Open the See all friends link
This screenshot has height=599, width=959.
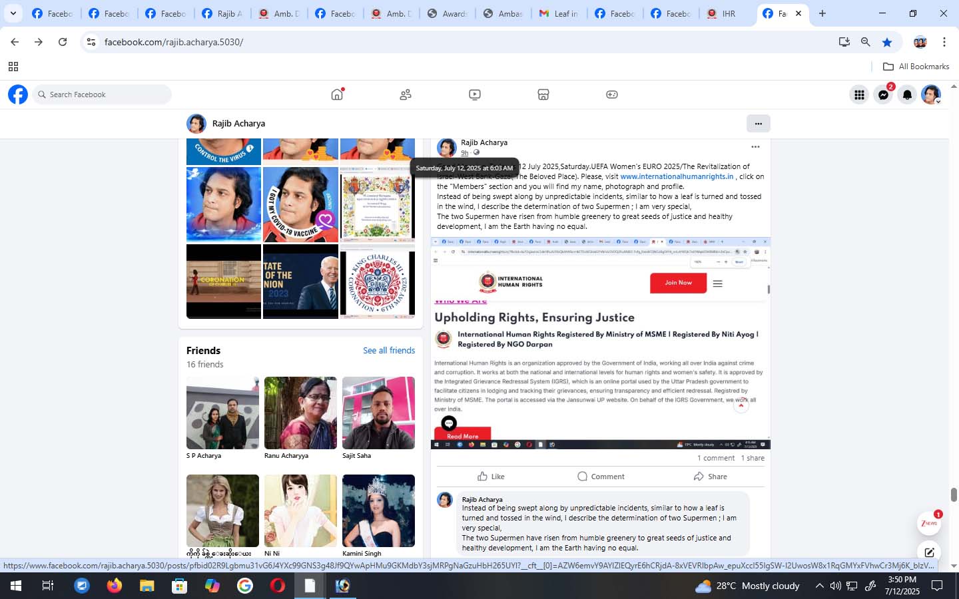389,350
